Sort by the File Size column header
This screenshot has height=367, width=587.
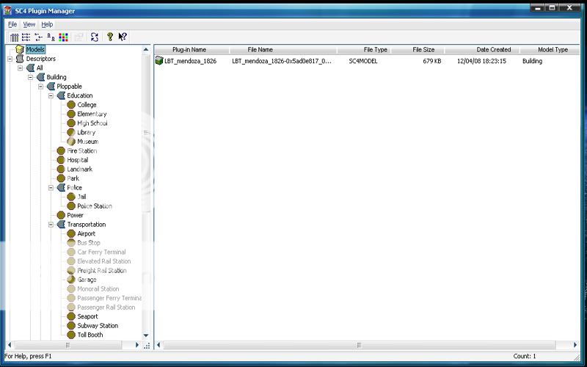tap(423, 50)
